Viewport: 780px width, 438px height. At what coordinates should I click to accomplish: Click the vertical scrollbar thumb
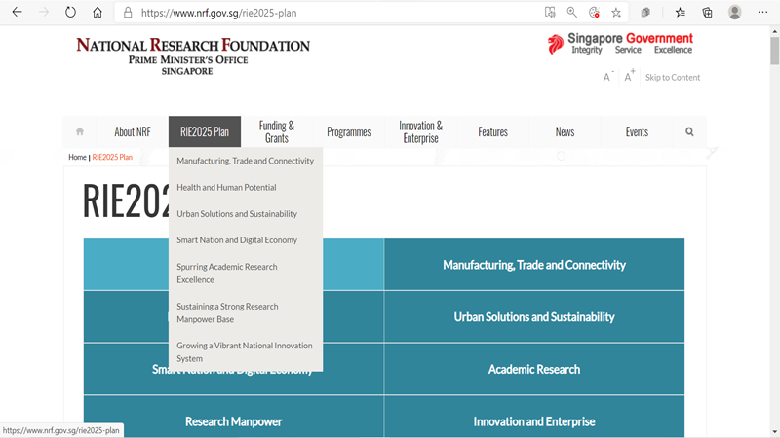pos(774,51)
